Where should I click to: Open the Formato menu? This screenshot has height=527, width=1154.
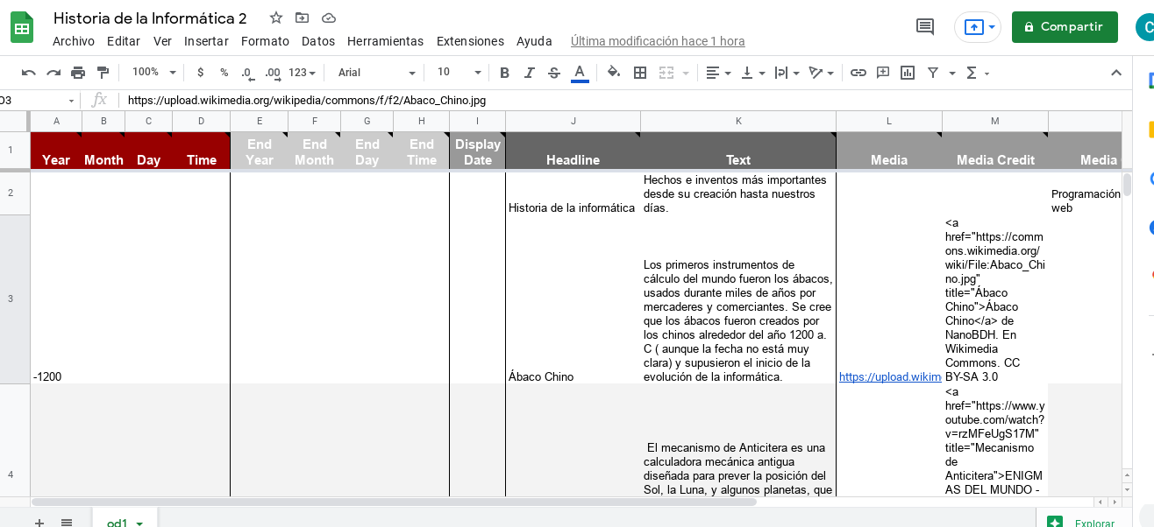coord(265,41)
